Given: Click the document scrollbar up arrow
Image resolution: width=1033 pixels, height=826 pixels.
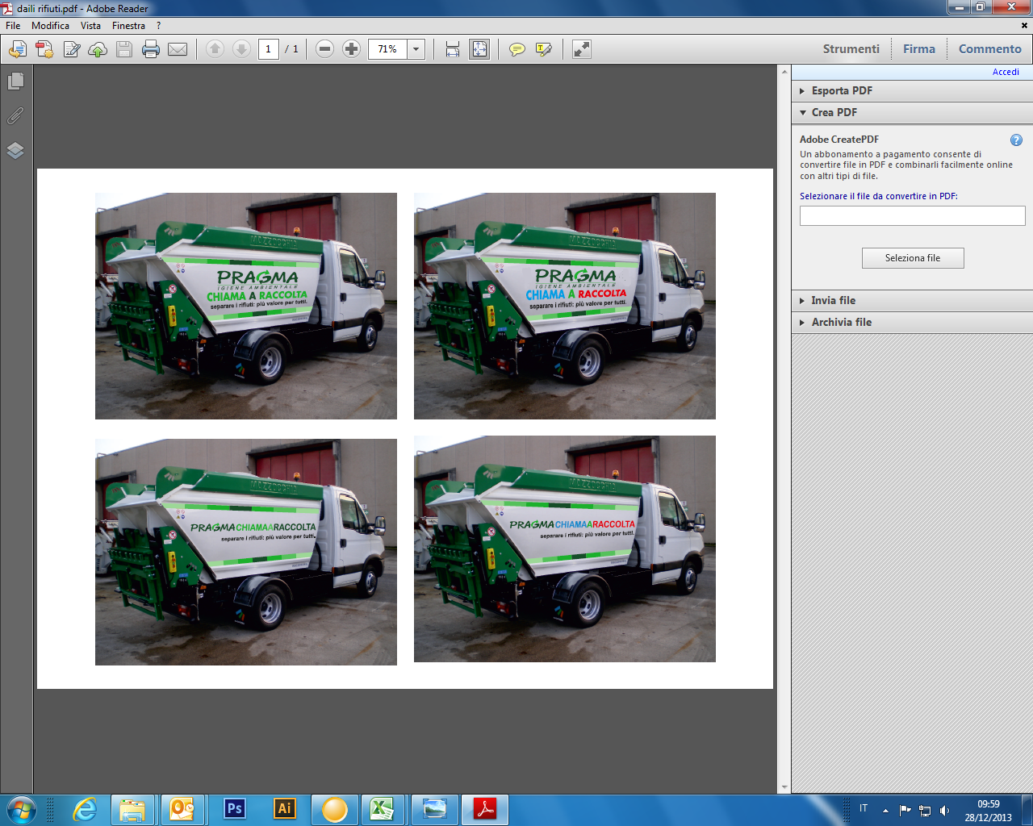Looking at the screenshot, I should tap(784, 72).
